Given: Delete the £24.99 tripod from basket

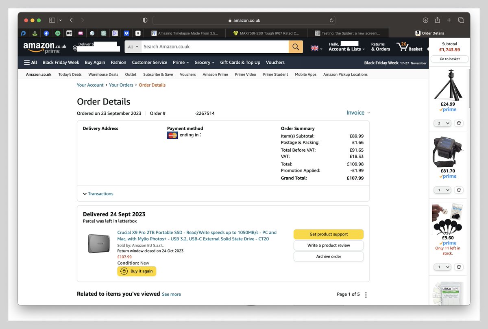Looking at the screenshot, I should click(459, 123).
